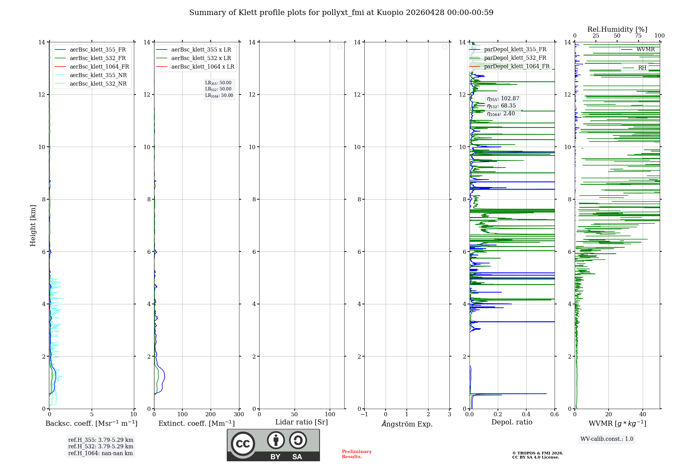683x464 pixels.
Task: Click the ShareAlike circular arrow icon
Action: click(298, 440)
